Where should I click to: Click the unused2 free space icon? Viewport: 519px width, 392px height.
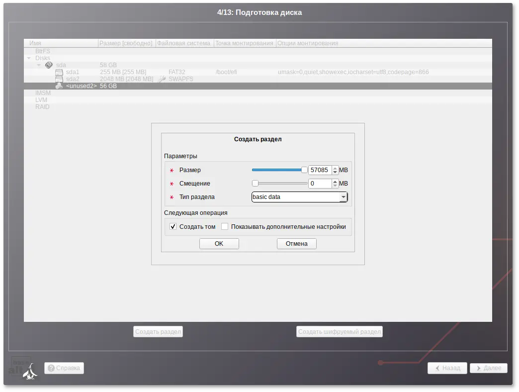[59, 86]
